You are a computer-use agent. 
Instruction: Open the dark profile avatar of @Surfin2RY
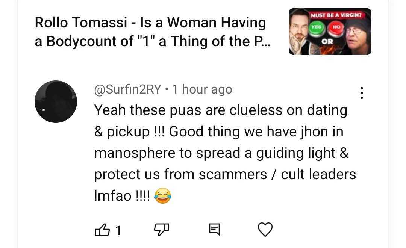(56, 101)
